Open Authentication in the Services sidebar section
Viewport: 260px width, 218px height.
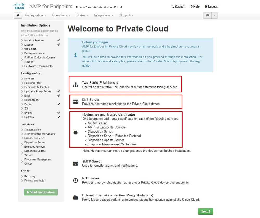(33, 130)
